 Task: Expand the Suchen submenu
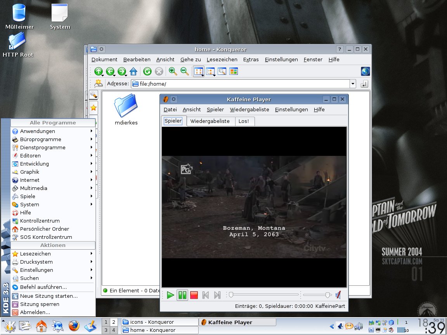53,278
